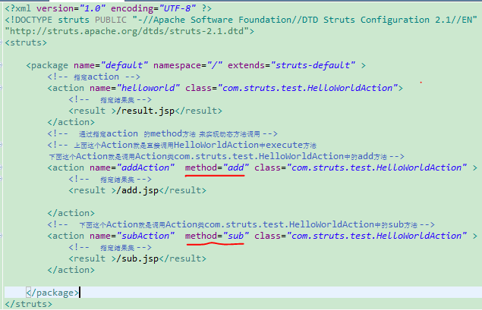Click the class value in the helloworld action
482x310 pixels.
(307, 88)
